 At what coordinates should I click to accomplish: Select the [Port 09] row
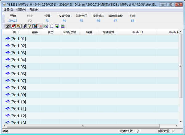click(x=90, y=95)
